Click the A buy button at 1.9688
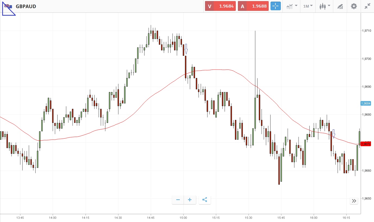This screenshot has height=222, width=374. click(253, 6)
